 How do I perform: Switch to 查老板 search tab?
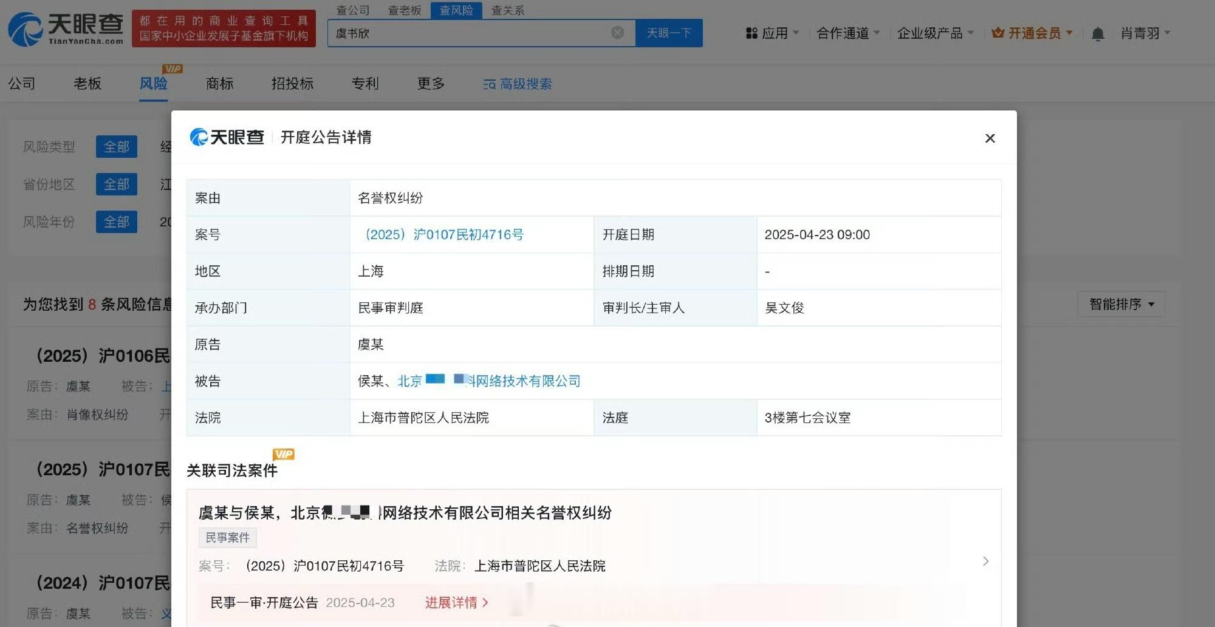click(405, 10)
